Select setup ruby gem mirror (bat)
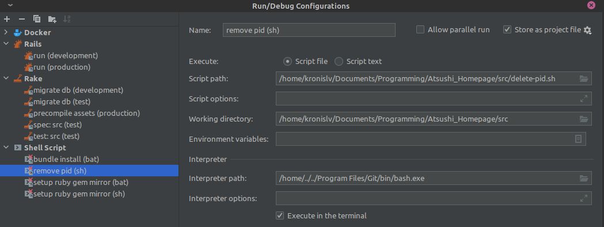Image resolution: width=604 pixels, height=227 pixels. click(x=81, y=182)
